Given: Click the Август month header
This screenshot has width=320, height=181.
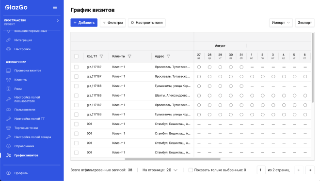Looking at the screenshot, I should point(220,46).
